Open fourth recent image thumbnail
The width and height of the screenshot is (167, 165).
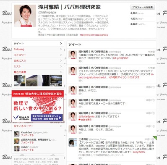[56, 81]
